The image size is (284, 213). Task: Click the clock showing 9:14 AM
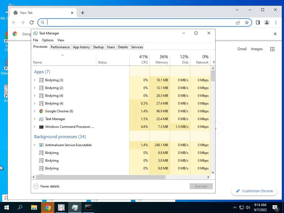(x=260, y=205)
